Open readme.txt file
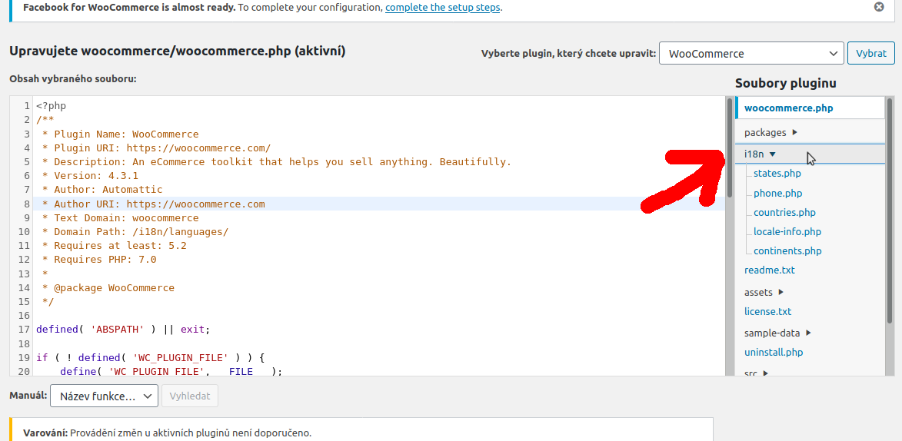The width and height of the screenshot is (902, 441). [769, 270]
